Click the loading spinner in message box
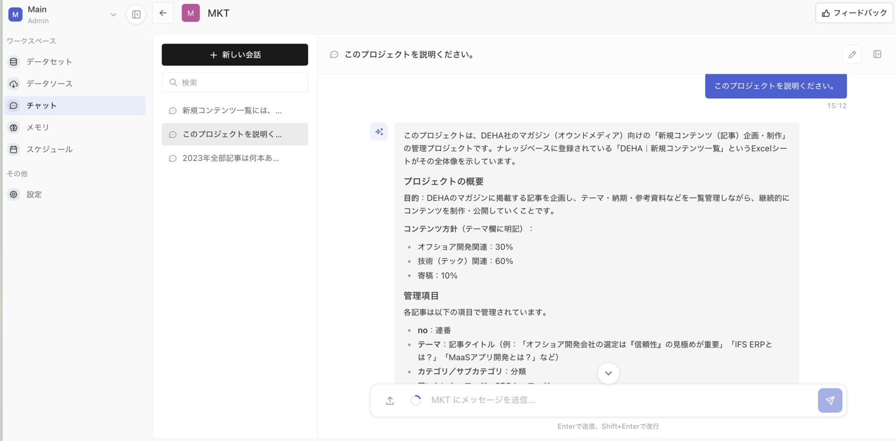Viewport: 896px width, 441px height. (x=415, y=400)
